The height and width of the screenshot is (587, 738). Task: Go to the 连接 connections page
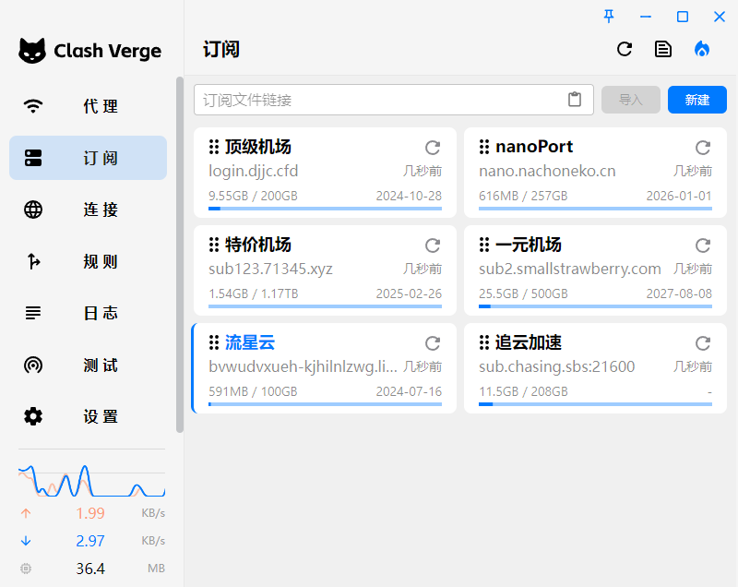click(88, 210)
